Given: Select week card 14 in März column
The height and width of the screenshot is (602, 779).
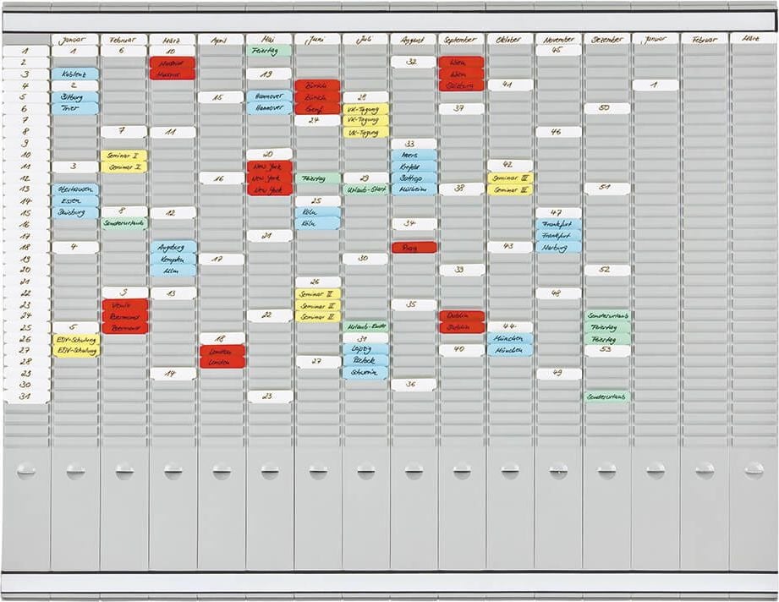Looking at the screenshot, I should [173, 374].
